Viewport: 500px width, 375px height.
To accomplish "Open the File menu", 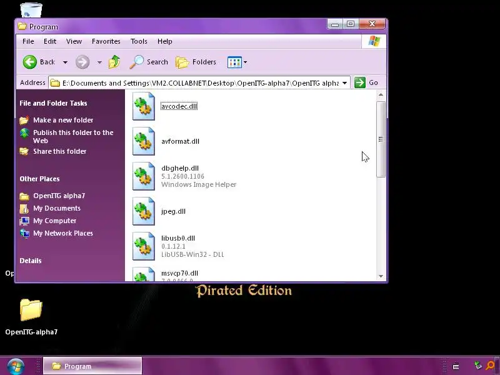I will coord(28,41).
